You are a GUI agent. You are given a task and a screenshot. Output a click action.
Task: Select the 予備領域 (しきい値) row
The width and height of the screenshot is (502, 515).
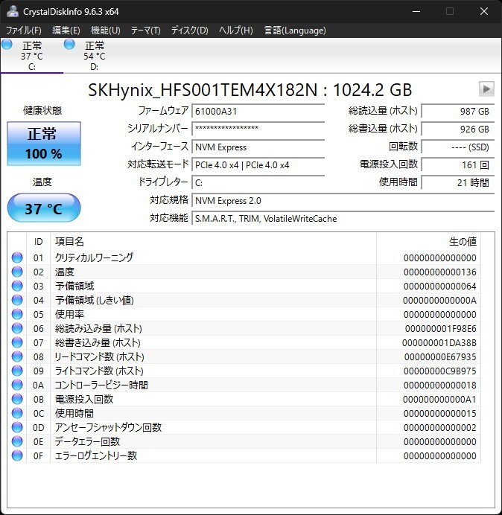coord(244,300)
